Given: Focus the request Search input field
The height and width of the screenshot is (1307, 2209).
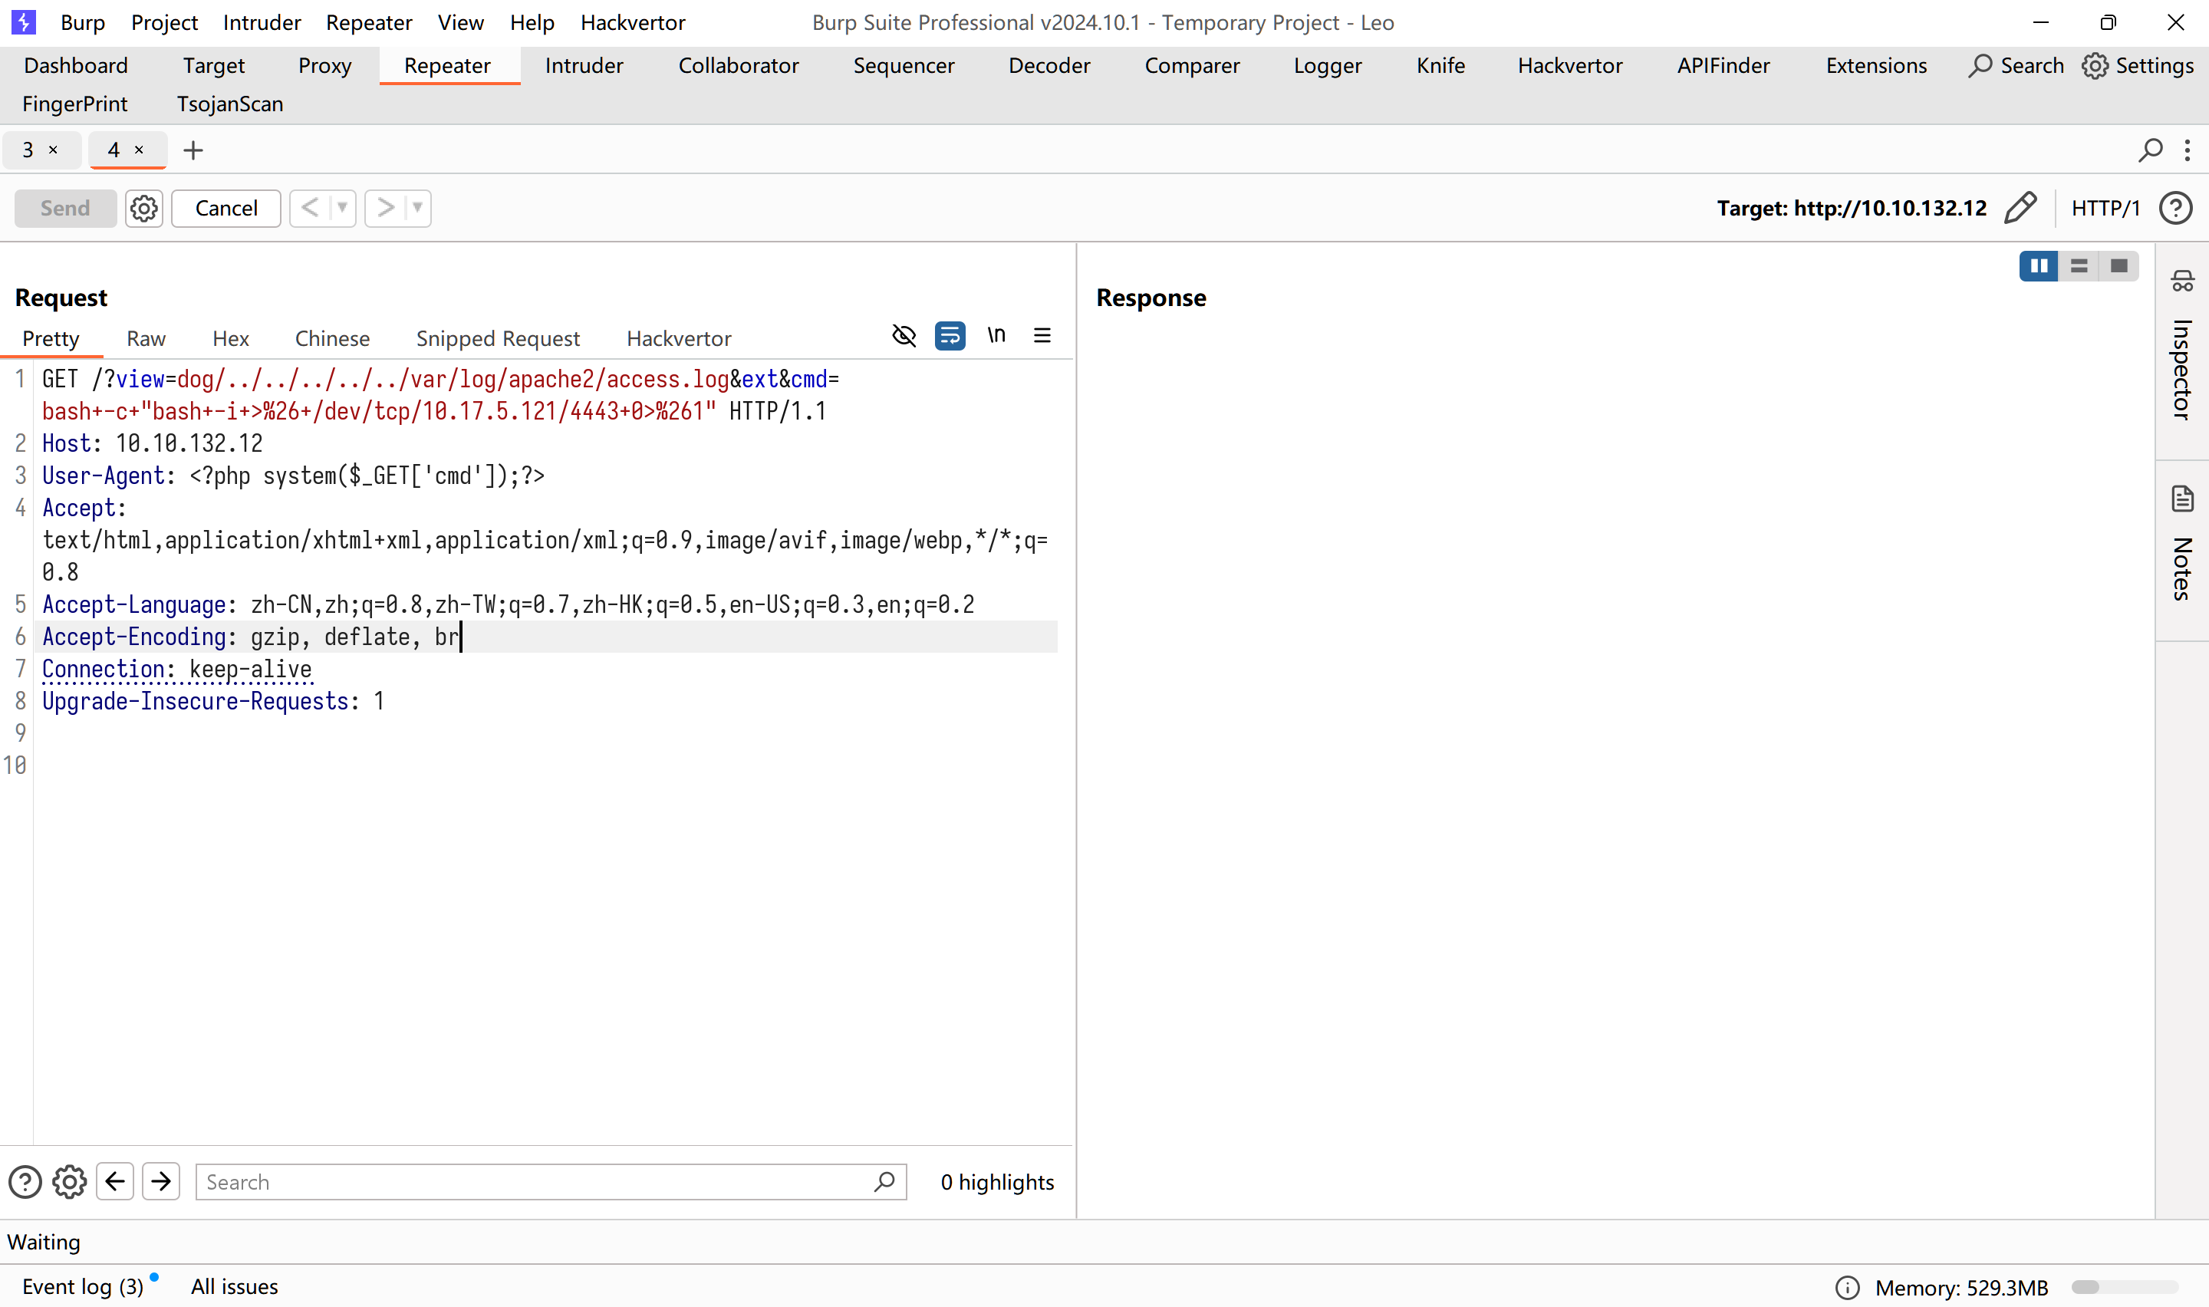Looking at the screenshot, I should [551, 1182].
